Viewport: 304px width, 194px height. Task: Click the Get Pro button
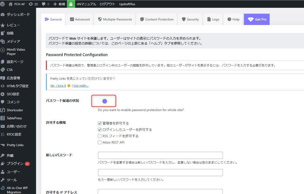pyautogui.click(x=257, y=19)
